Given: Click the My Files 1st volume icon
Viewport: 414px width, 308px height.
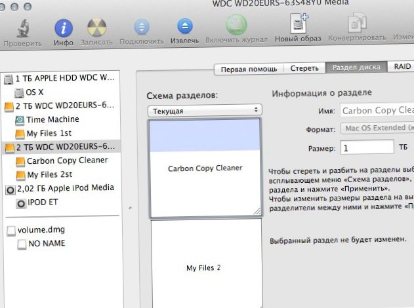Looking at the screenshot, I should point(20,134).
